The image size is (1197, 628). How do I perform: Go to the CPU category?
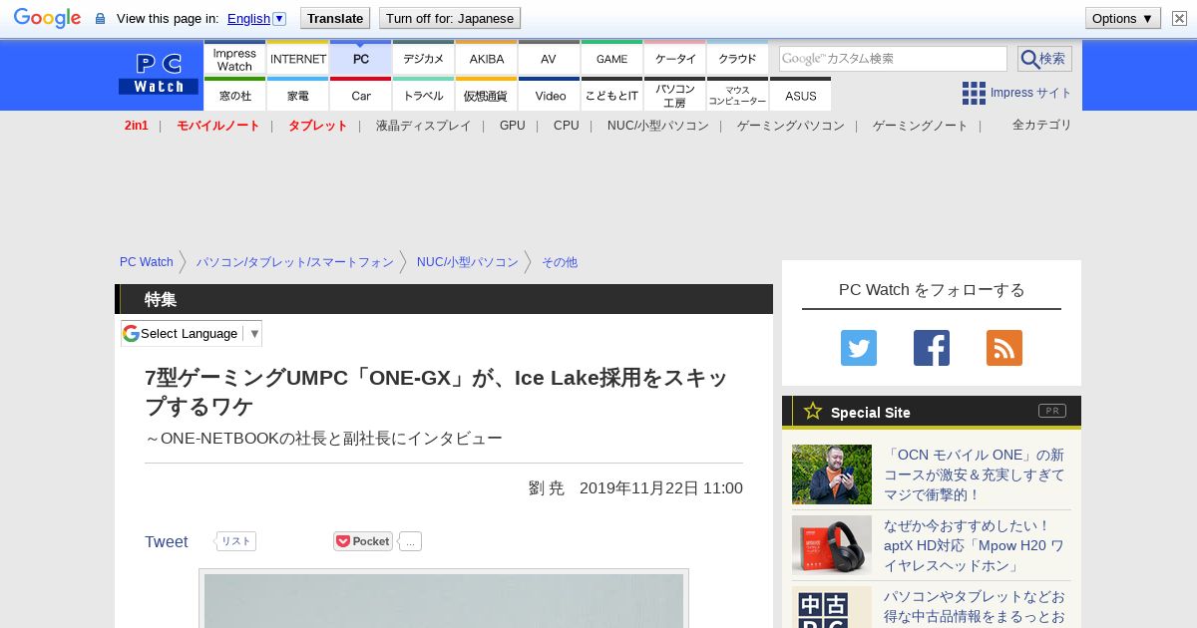coord(567,126)
